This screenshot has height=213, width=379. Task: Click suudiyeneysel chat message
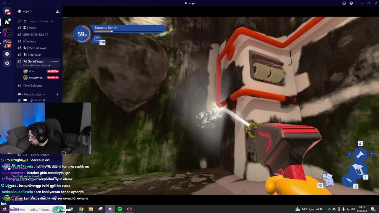click(x=36, y=173)
